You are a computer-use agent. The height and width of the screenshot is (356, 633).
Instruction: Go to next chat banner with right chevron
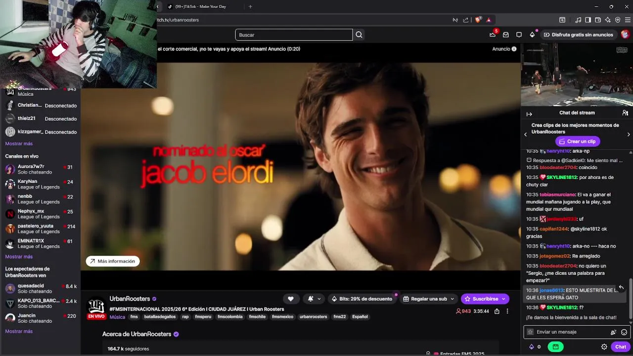(629, 134)
